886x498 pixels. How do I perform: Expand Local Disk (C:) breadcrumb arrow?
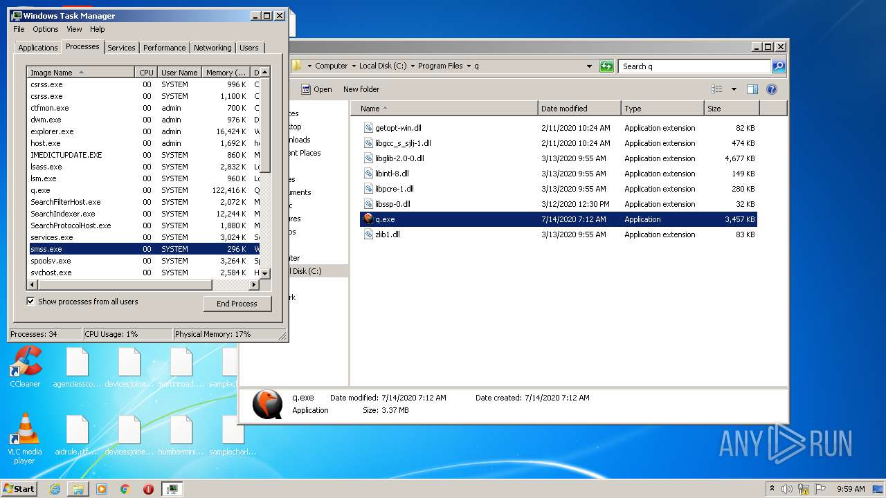(413, 66)
